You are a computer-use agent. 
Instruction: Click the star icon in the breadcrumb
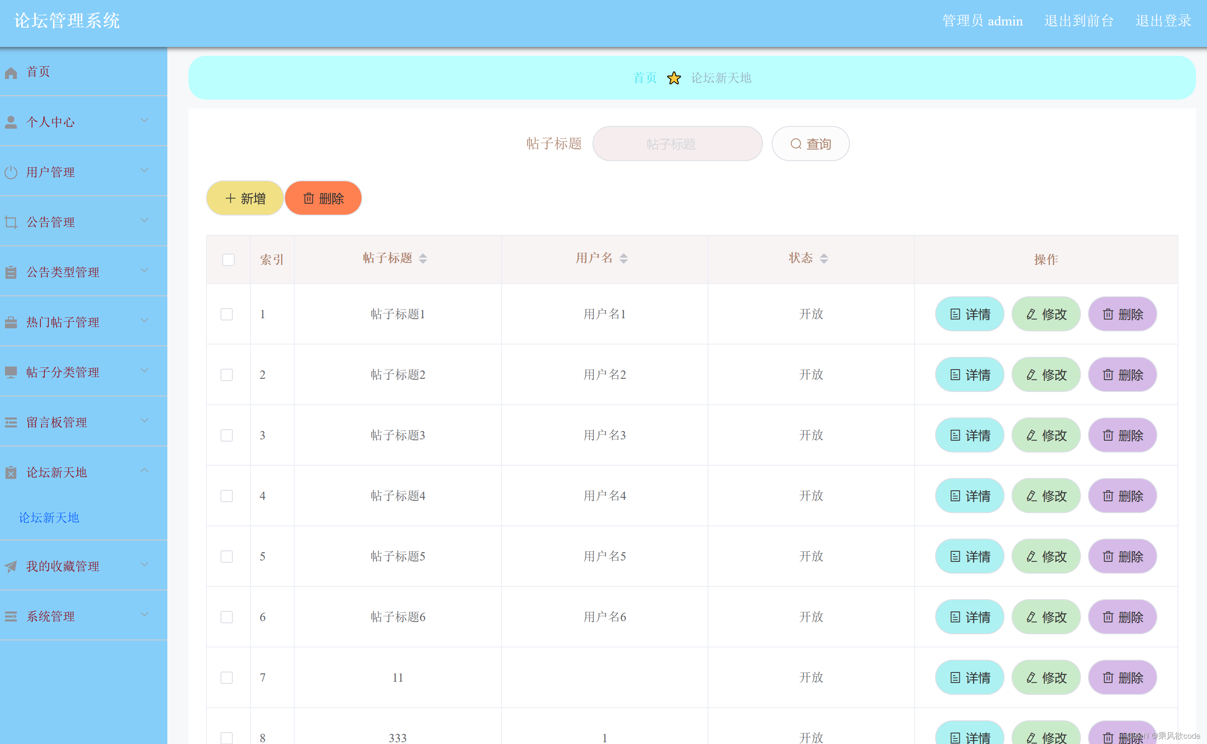[x=673, y=78]
